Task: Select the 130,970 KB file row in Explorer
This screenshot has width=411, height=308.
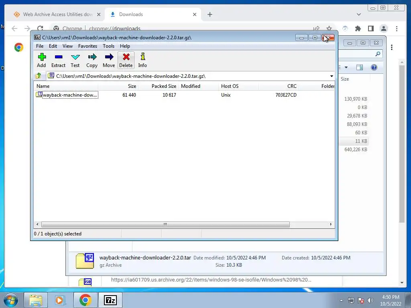Action: point(354,99)
